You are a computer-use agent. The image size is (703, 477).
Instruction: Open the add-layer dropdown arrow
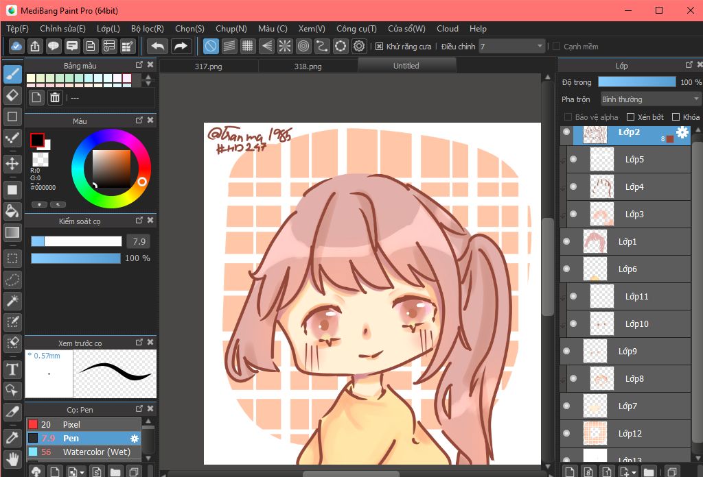[634, 472]
